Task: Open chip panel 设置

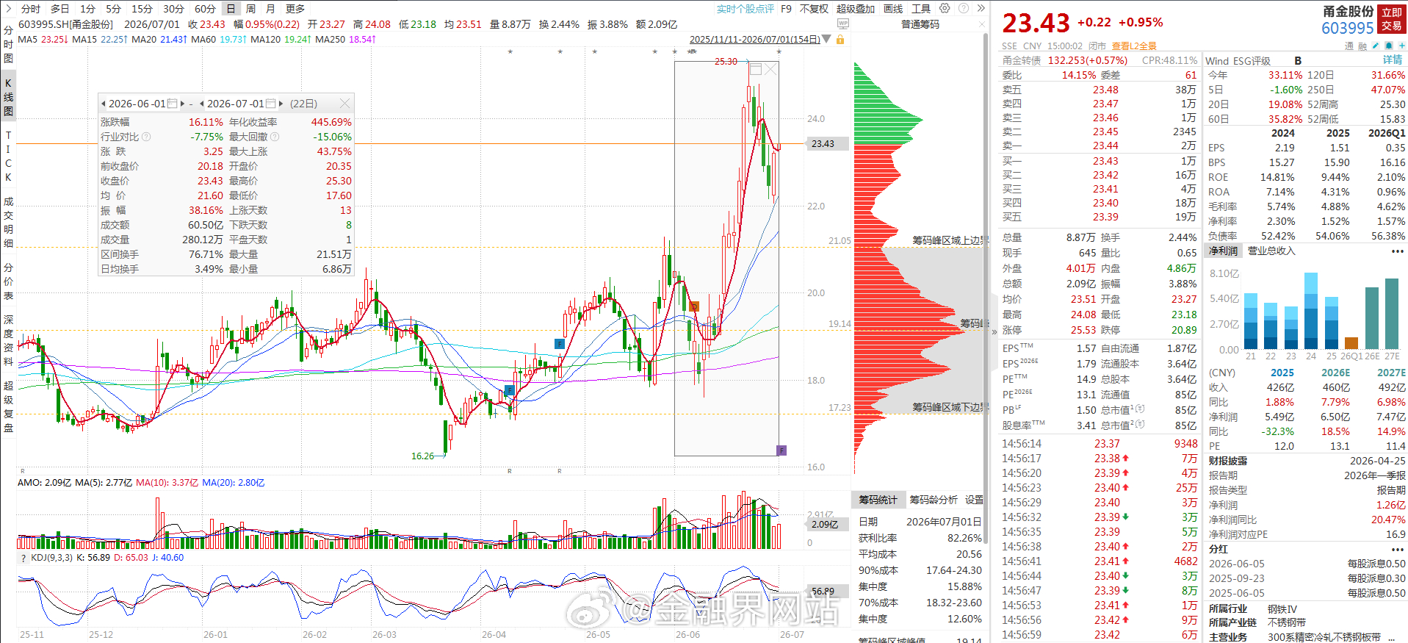Action: coord(974,500)
